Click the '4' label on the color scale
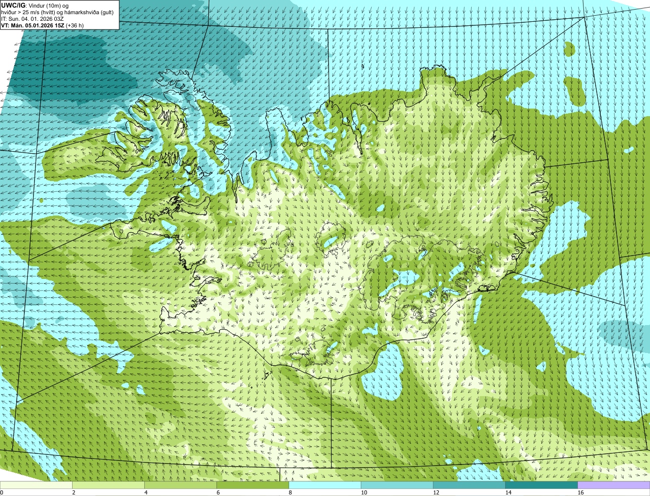 tap(146, 492)
